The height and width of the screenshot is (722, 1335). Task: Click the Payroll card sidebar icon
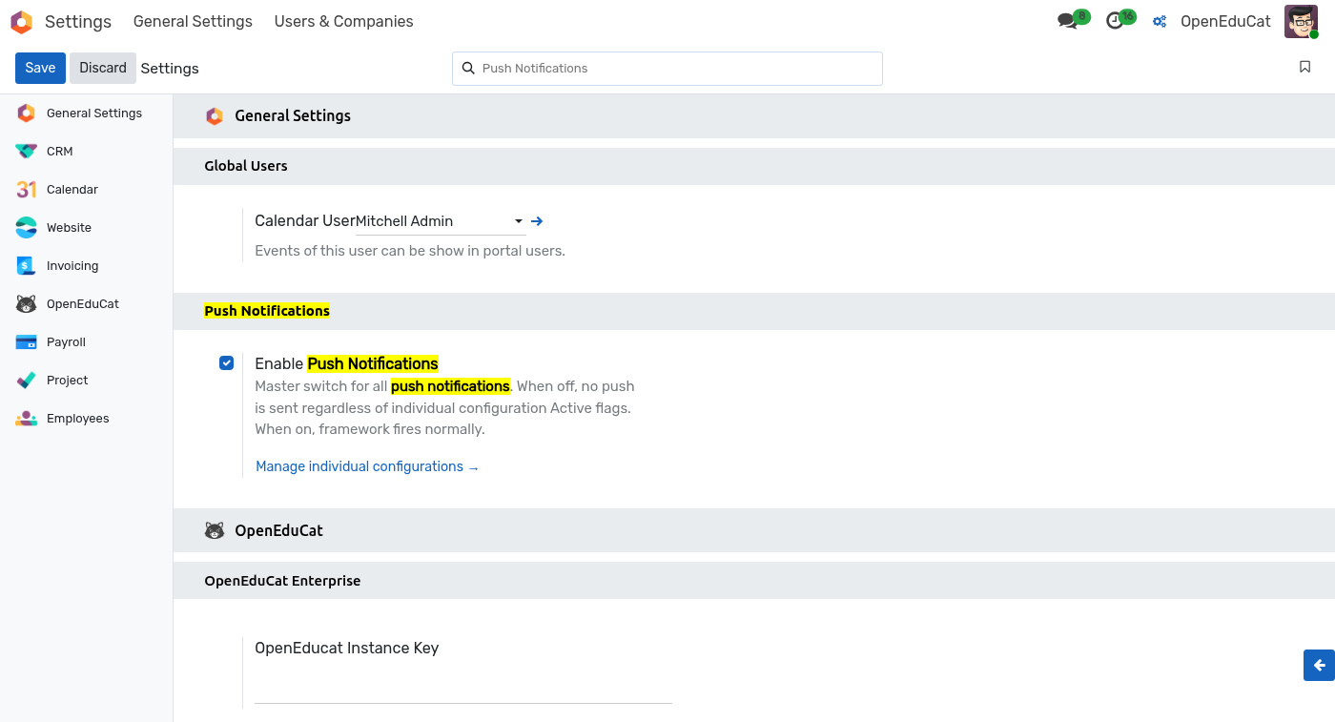click(27, 341)
